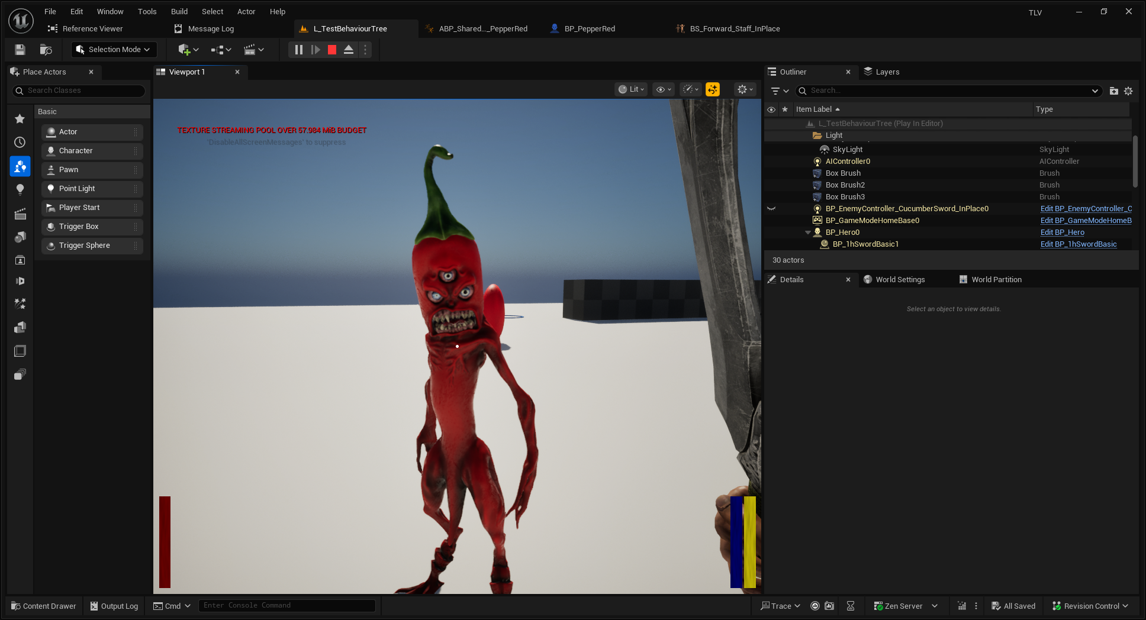Open the Selection Mode dropdown
1146x620 pixels.
114,50
